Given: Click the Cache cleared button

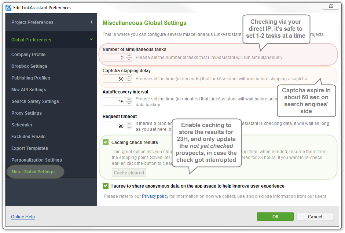Looking at the screenshot, I should (129, 173).
